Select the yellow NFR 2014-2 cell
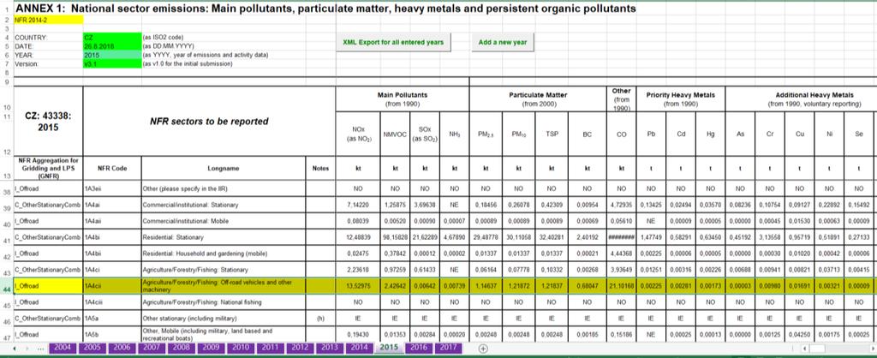Viewport: 877px width, 358px height. [x=48, y=20]
